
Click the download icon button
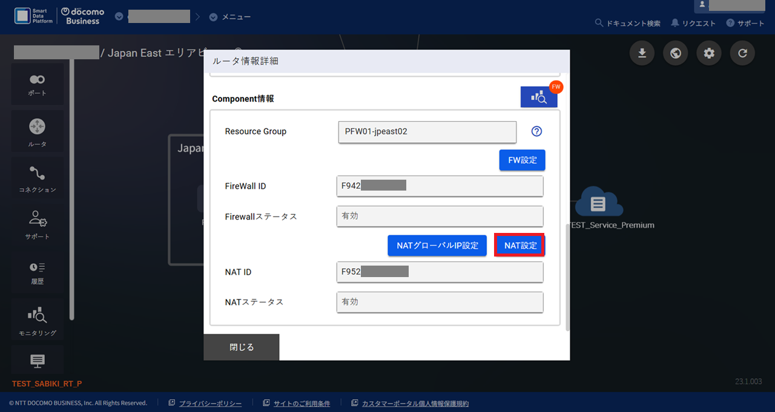[642, 53]
